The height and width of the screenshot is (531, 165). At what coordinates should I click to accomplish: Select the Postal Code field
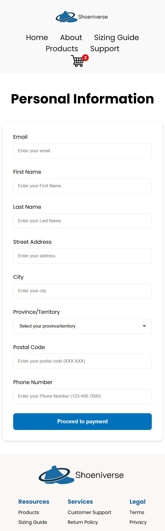click(x=82, y=361)
